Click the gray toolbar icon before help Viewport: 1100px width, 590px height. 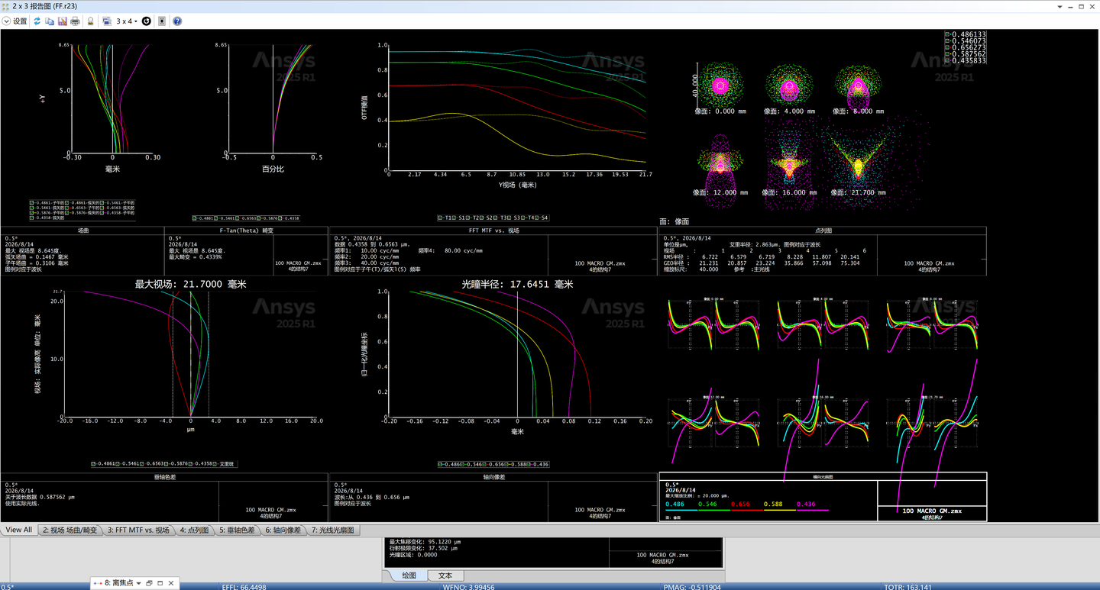[x=162, y=21]
